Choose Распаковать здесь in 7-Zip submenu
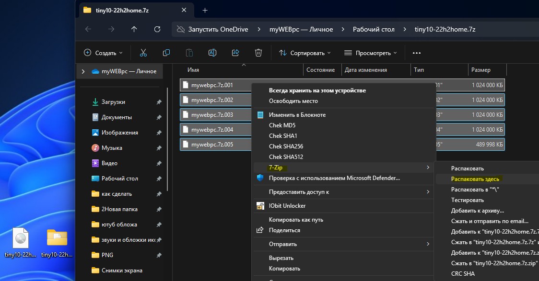The height and width of the screenshot is (281, 539). click(x=475, y=179)
